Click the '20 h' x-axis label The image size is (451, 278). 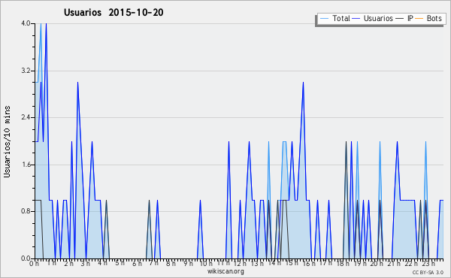click(377, 263)
